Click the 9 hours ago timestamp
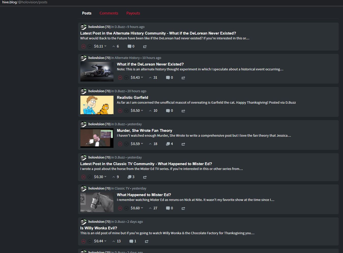 tap(136, 27)
